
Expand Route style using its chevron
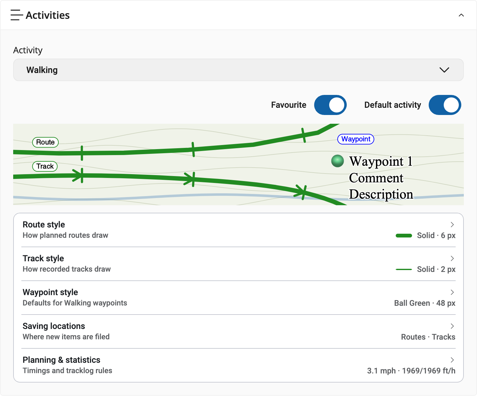click(x=452, y=225)
